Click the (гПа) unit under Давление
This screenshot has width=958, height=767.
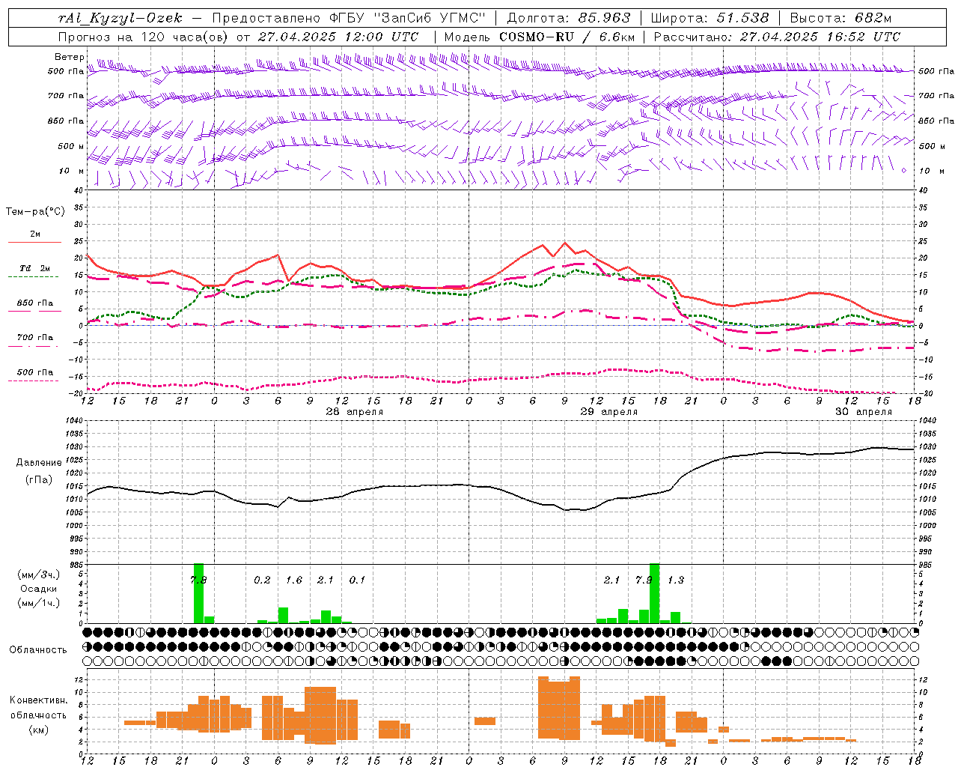pyautogui.click(x=39, y=479)
